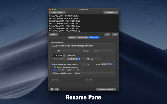The image size is (167, 104).
Task: Click the Suffix input field
Action: [103, 51]
